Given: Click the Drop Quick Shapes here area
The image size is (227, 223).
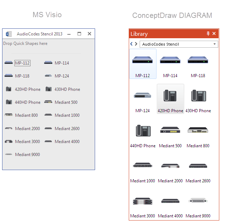Looking at the screenshot, I should point(25,43).
